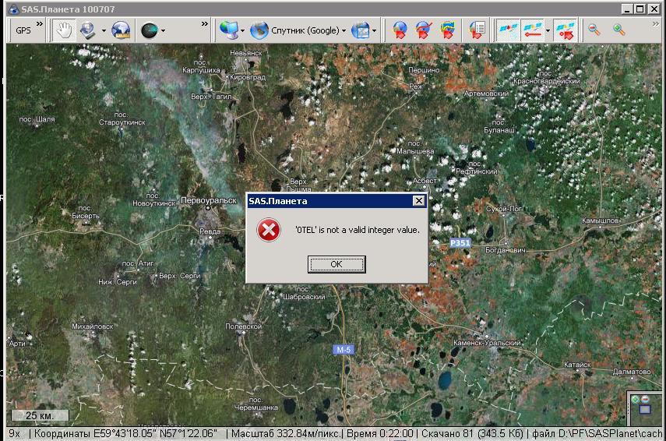Click the map layers icon
The width and height of the screenshot is (666, 441).
(360, 30)
